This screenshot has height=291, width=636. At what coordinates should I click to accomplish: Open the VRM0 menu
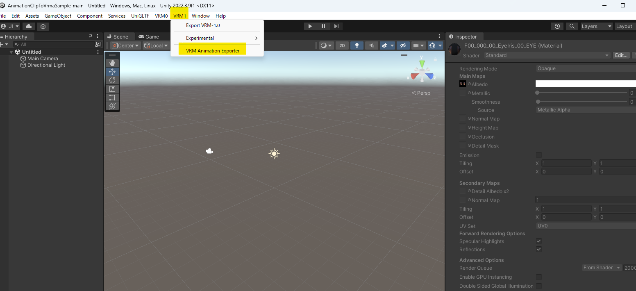point(161,16)
